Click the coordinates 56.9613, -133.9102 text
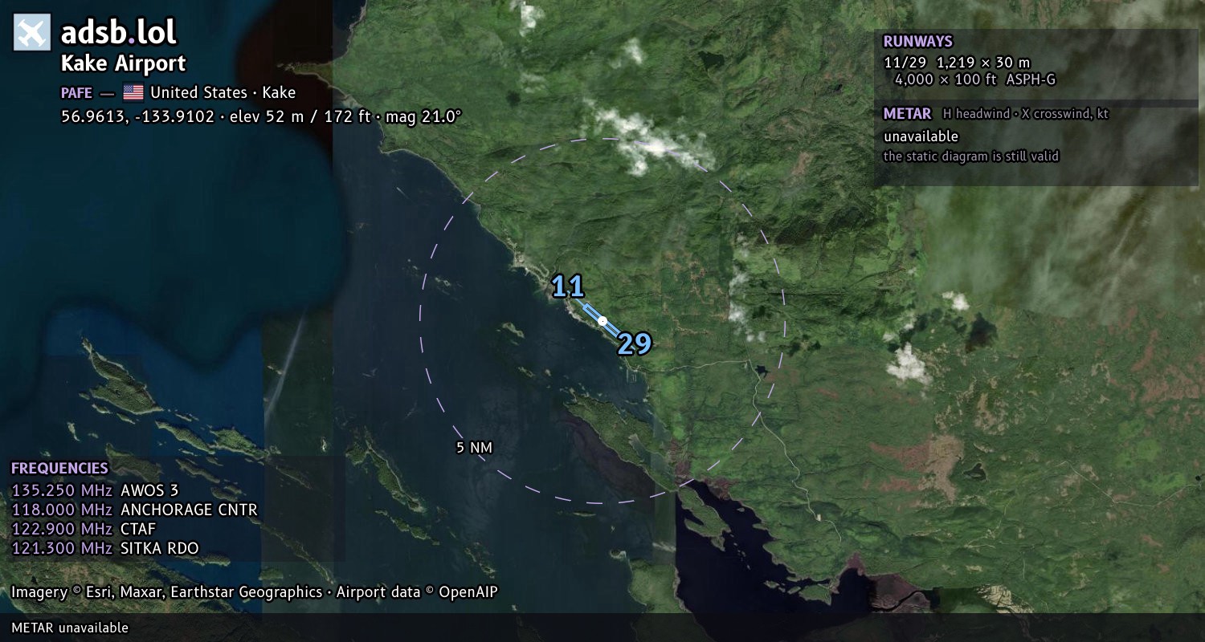Image resolution: width=1205 pixels, height=642 pixels. (137, 117)
